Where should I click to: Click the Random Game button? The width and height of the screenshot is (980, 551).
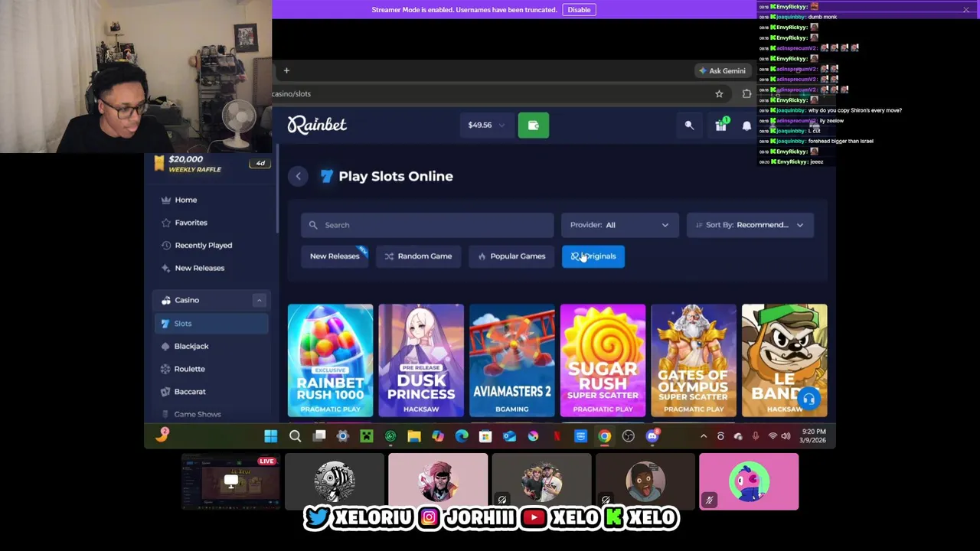pyautogui.click(x=419, y=256)
